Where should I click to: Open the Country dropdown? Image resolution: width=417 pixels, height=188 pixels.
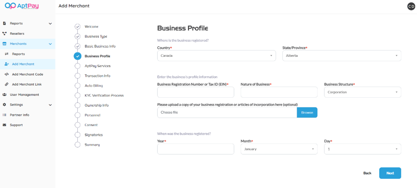[x=216, y=56]
